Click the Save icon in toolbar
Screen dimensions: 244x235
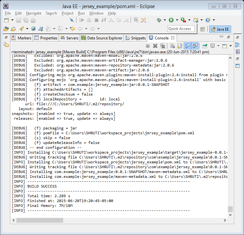[18, 20]
